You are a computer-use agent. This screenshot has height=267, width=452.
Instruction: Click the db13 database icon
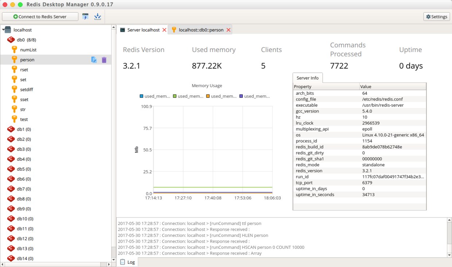(11, 248)
